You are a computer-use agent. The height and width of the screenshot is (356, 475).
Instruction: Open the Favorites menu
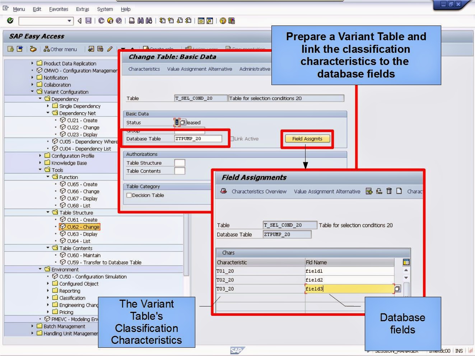(x=59, y=9)
